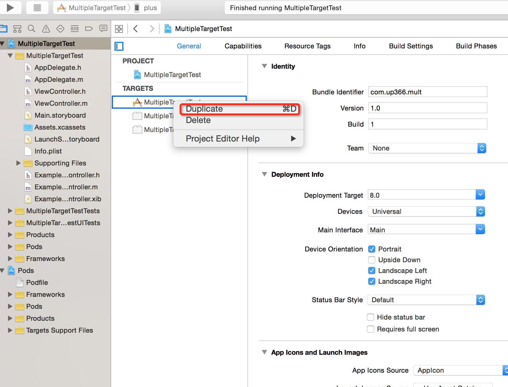Show the related items grid icon
Image resolution: width=508 pixels, height=387 pixels.
pos(119,29)
